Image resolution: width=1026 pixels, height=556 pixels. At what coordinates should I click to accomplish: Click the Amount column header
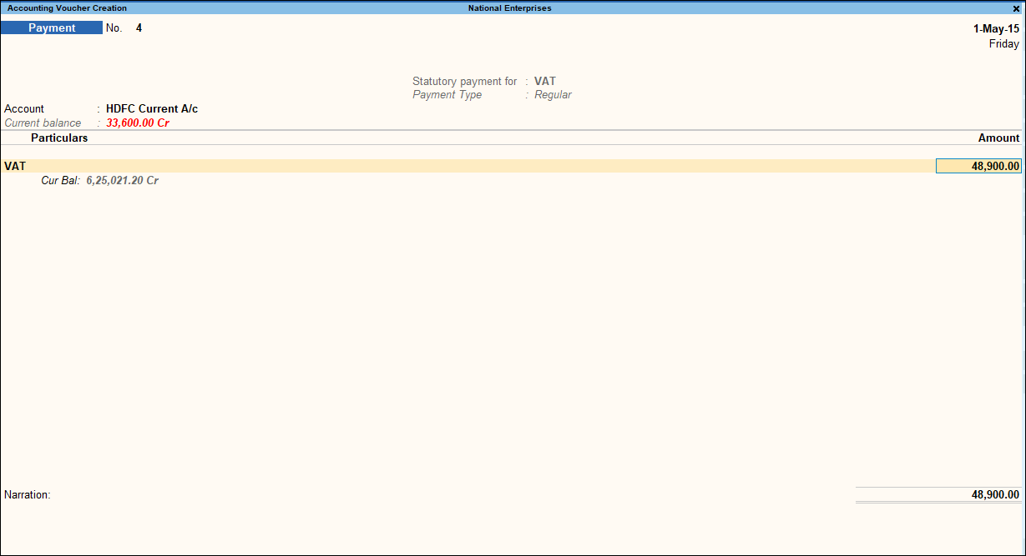pos(998,138)
